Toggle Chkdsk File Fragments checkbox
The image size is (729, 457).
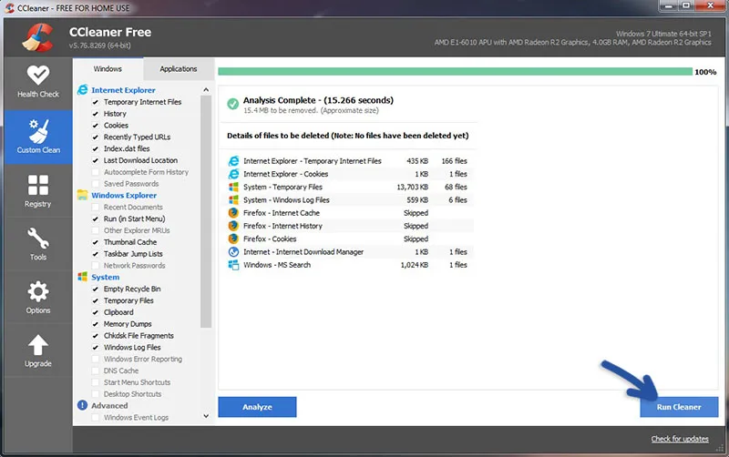(x=96, y=335)
